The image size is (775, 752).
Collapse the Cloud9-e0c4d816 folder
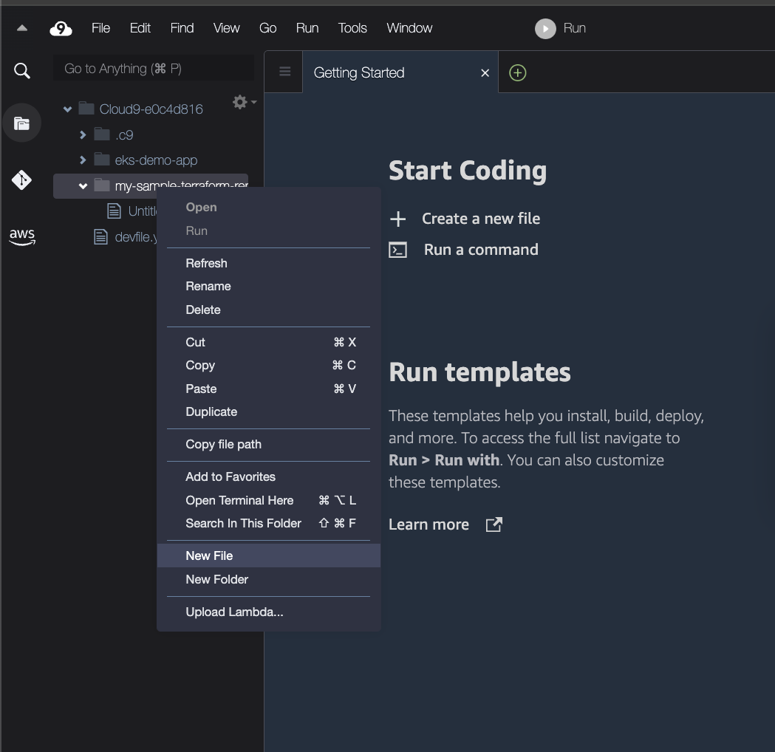coord(67,109)
